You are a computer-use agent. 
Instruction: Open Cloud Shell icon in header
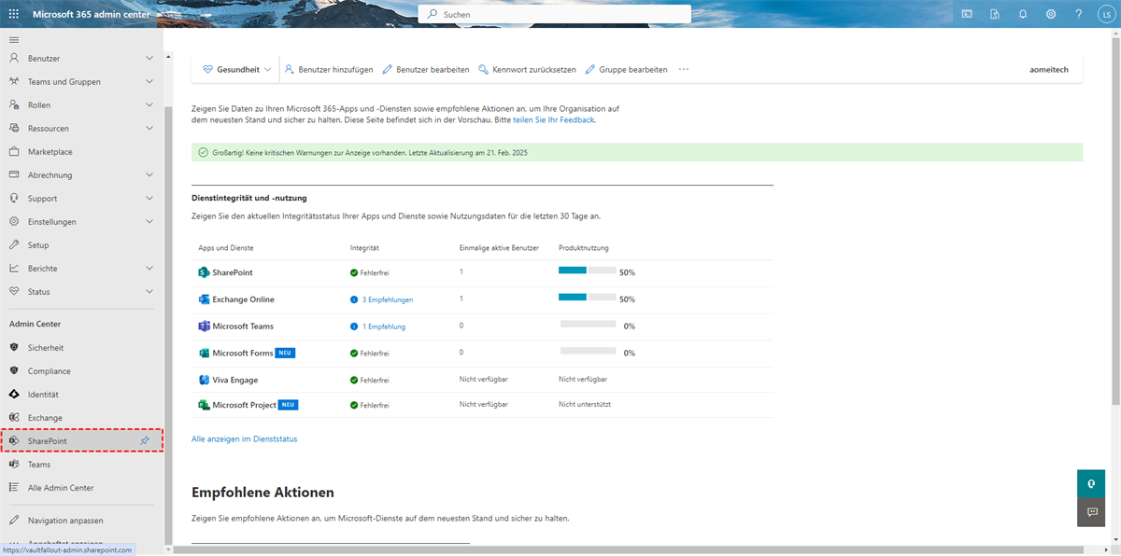[x=967, y=15]
